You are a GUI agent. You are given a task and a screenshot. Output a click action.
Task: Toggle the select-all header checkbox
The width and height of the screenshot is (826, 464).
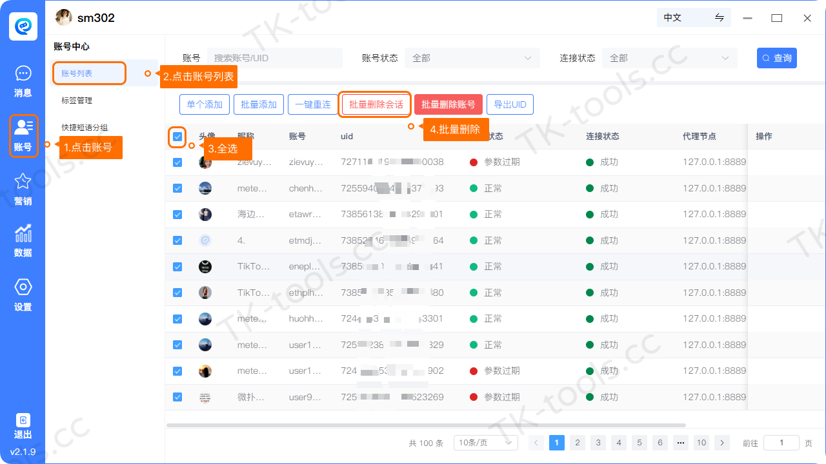click(x=177, y=137)
